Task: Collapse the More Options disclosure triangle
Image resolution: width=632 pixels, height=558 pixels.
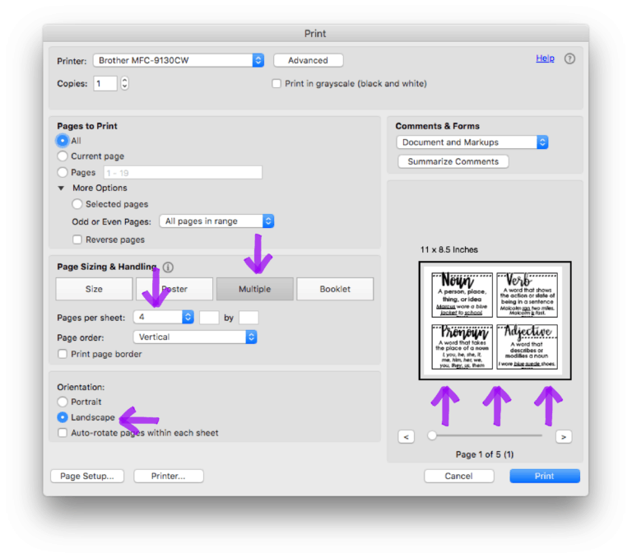Action: pos(61,188)
